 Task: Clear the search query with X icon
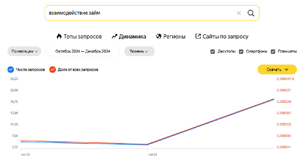click(239, 13)
